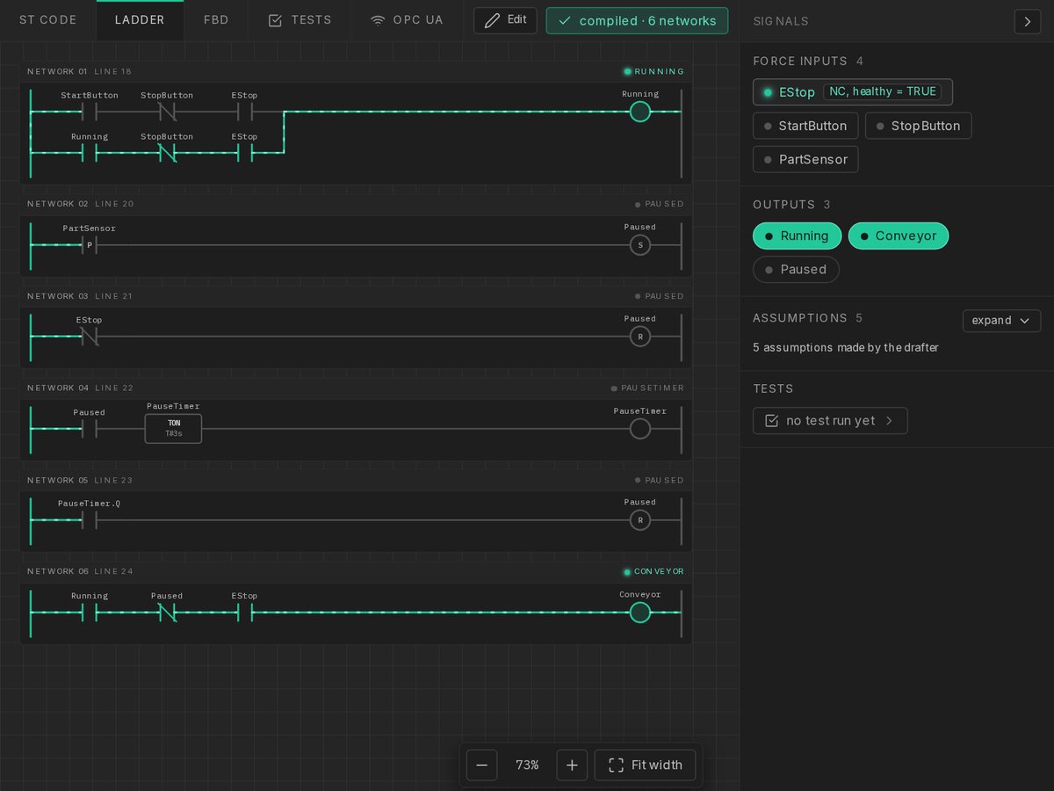1054x791 pixels.
Task: Select the TON T#3s timer block
Action: [x=173, y=429]
